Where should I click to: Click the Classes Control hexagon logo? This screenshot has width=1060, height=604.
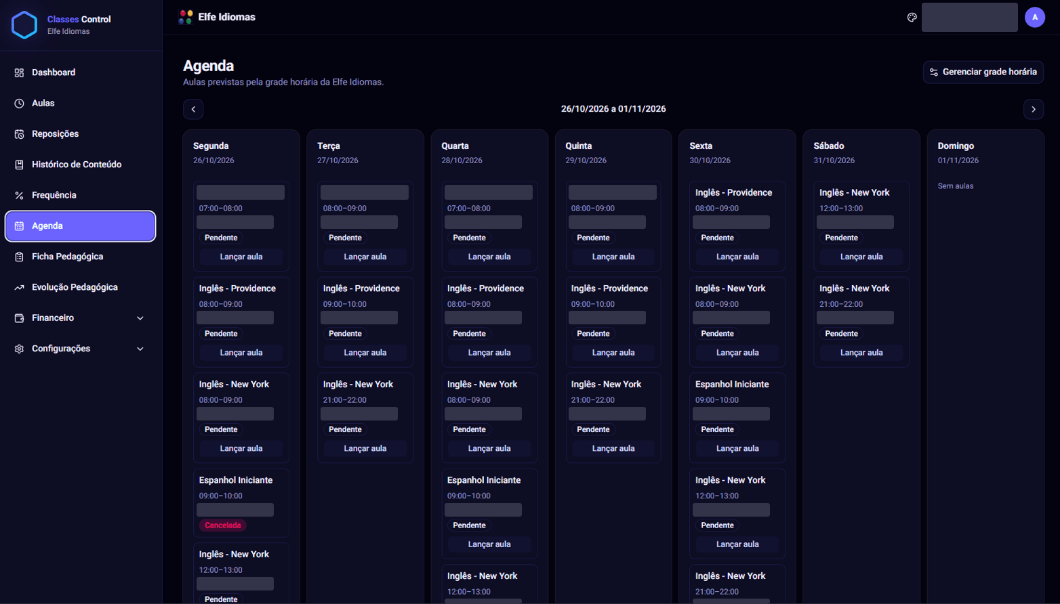point(24,25)
